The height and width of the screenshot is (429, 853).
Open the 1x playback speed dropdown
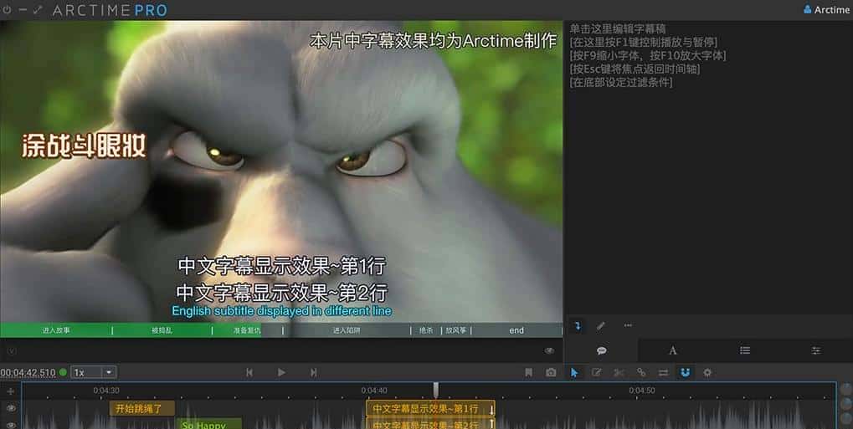tap(94, 372)
